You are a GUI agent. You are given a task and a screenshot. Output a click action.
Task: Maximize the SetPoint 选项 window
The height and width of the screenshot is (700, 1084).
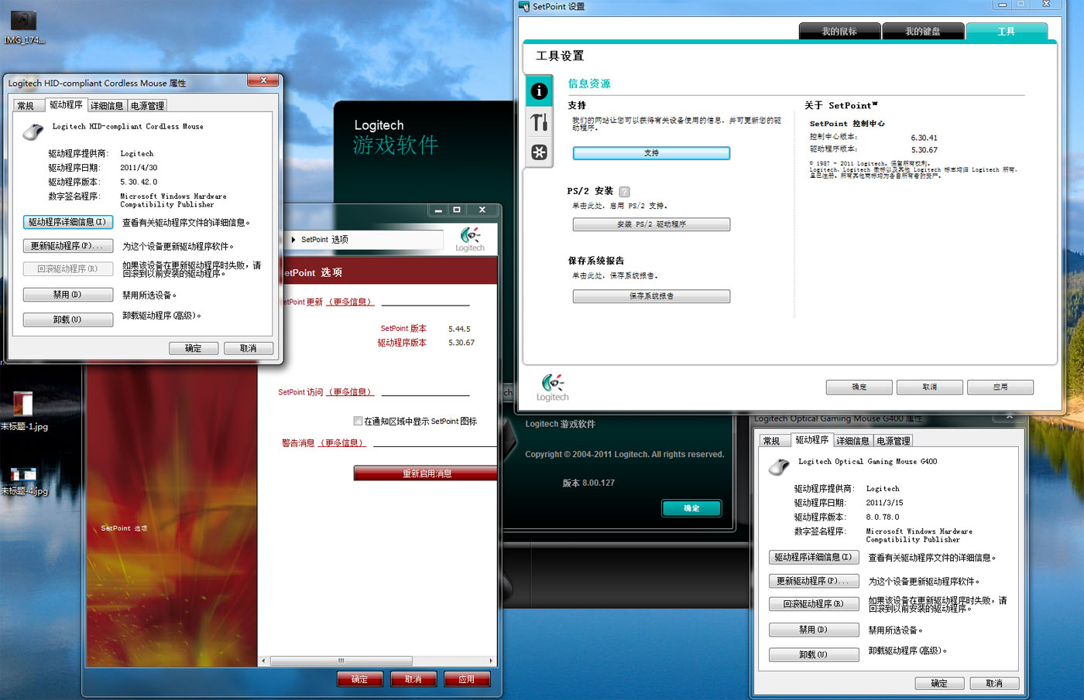click(457, 210)
